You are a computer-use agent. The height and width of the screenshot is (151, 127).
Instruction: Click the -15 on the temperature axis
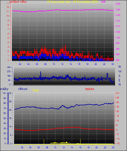coord(118,143)
